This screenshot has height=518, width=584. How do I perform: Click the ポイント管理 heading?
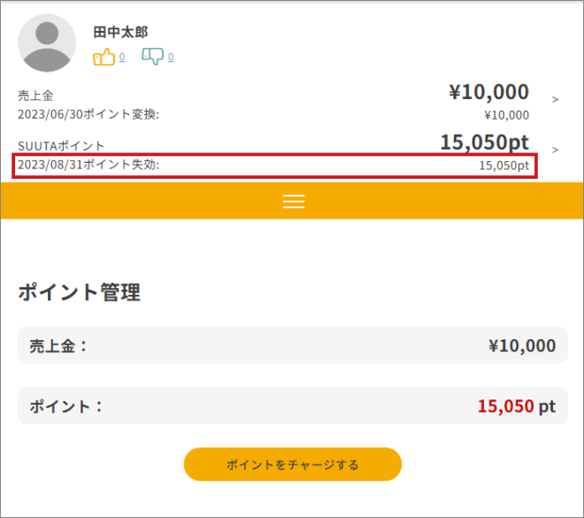[x=80, y=292]
